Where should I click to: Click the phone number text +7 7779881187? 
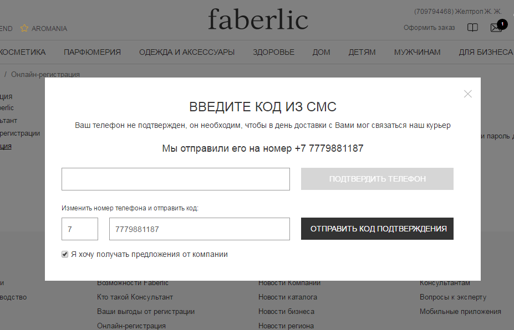329,148
